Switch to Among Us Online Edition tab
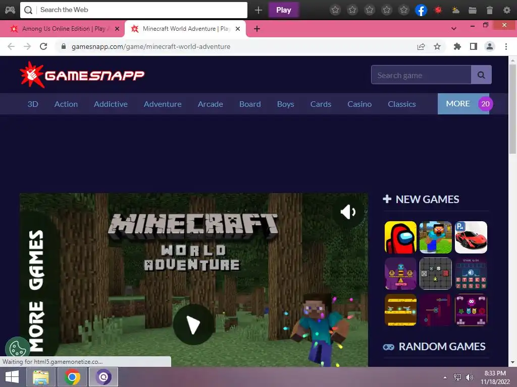Screen dimensions: 517x387 (x=63, y=29)
